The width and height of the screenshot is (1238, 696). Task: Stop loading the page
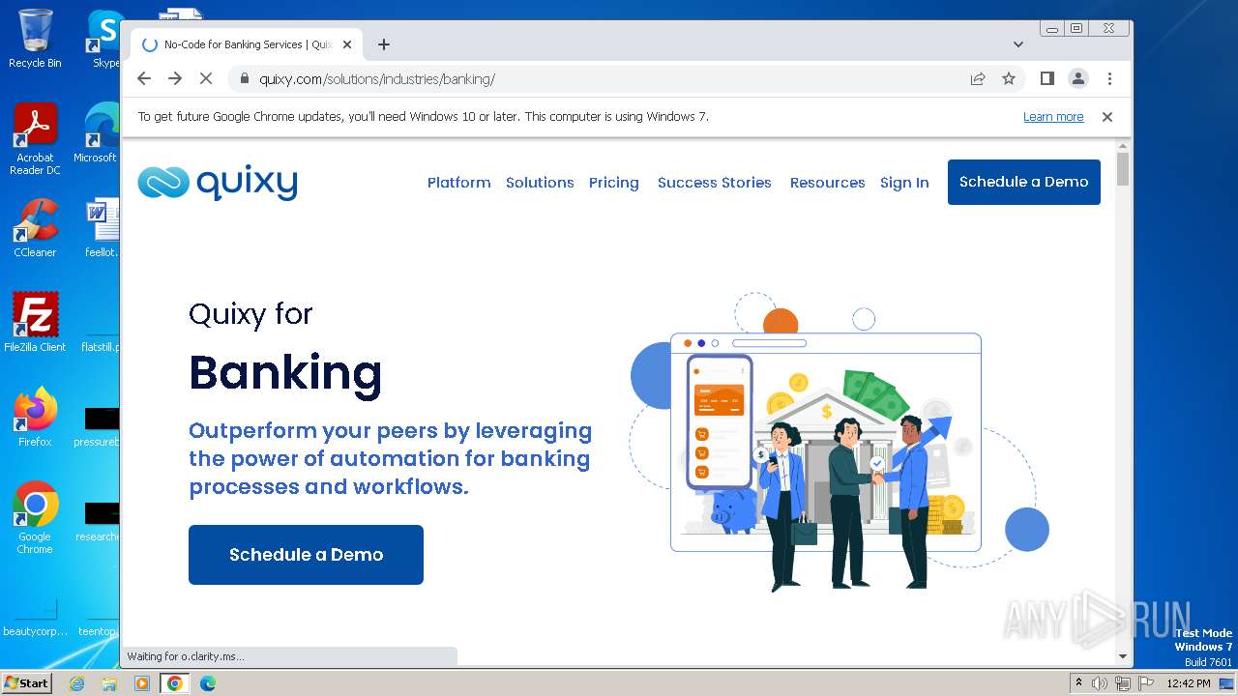(206, 78)
